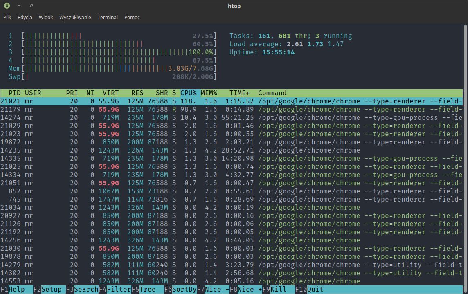The height and width of the screenshot is (294, 468).
Task: Minimize the htop window
Action: (x=19, y=6)
